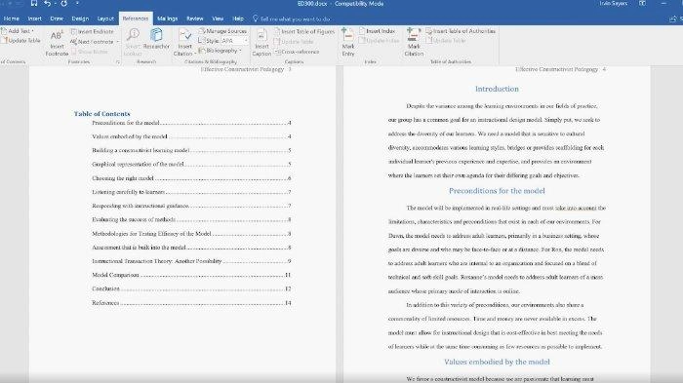Open the Insert ribbon tab

click(35, 19)
